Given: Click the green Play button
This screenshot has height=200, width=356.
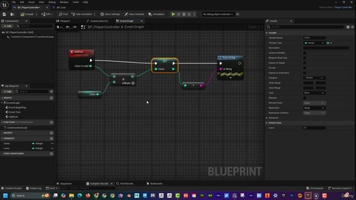Looking at the screenshot, I should tap(173, 14).
